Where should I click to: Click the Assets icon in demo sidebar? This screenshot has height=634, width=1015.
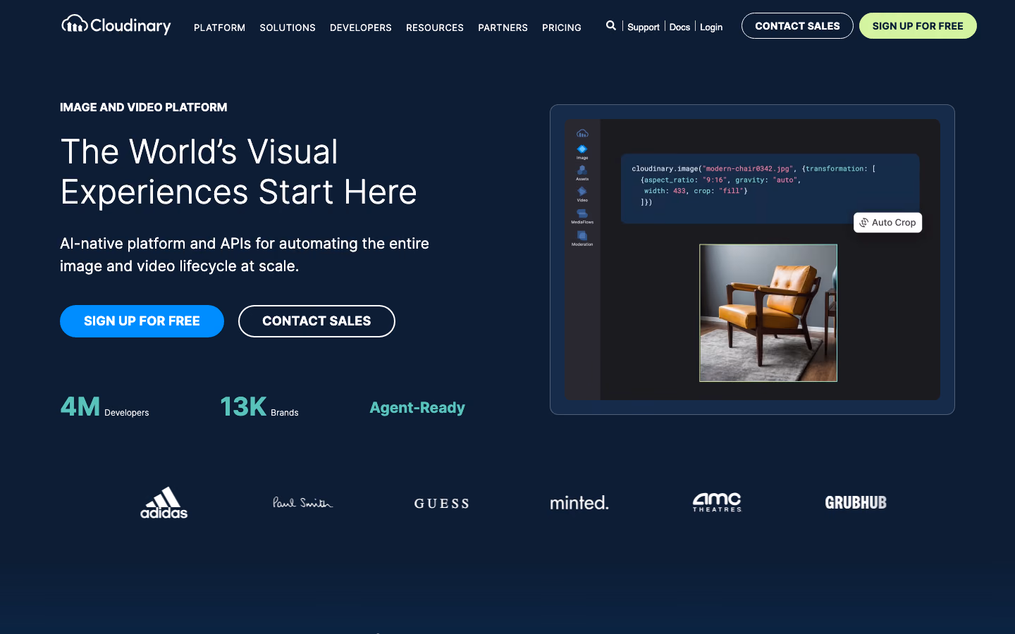582,173
